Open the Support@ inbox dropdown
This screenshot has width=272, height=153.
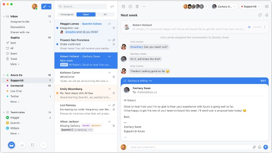[x=250, y=7]
